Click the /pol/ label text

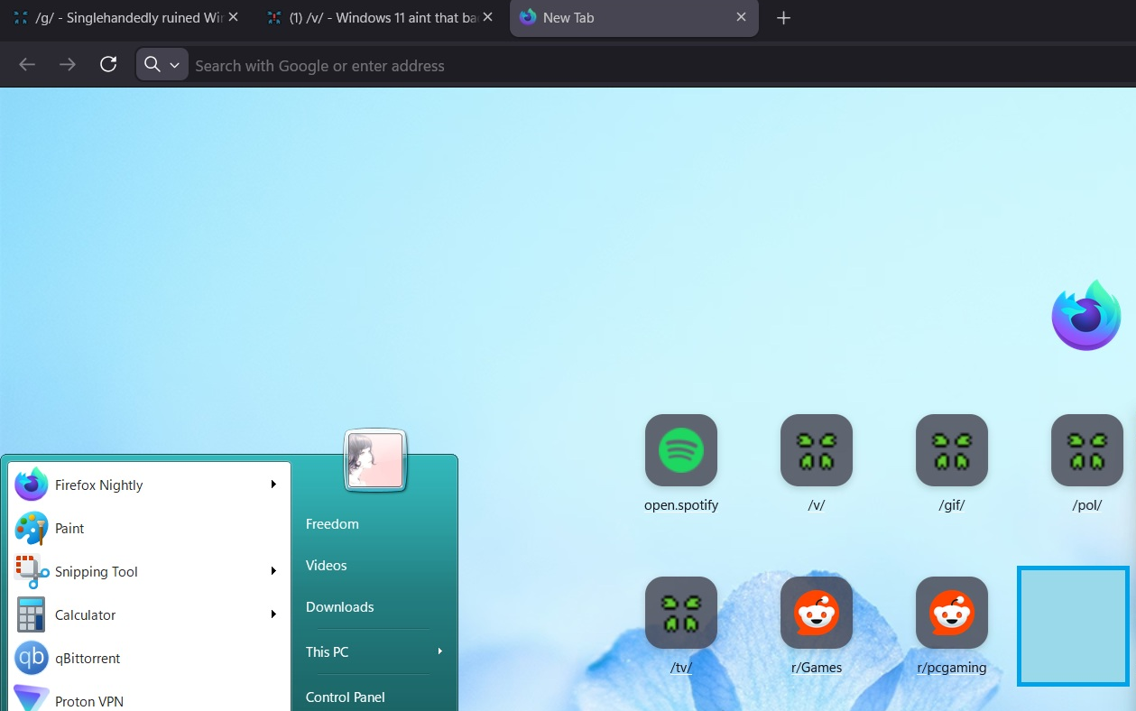coord(1087,505)
